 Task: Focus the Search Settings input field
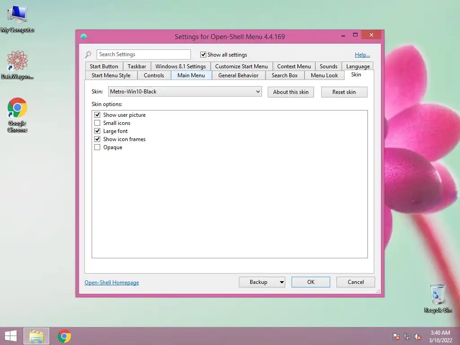click(143, 54)
